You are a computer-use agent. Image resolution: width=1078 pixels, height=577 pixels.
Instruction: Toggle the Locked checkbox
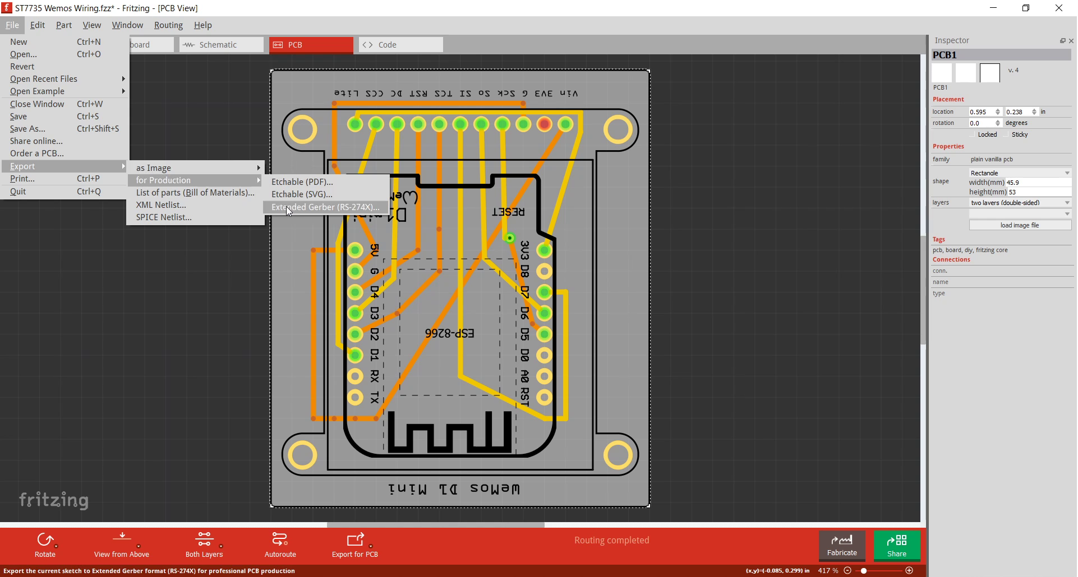[973, 135]
